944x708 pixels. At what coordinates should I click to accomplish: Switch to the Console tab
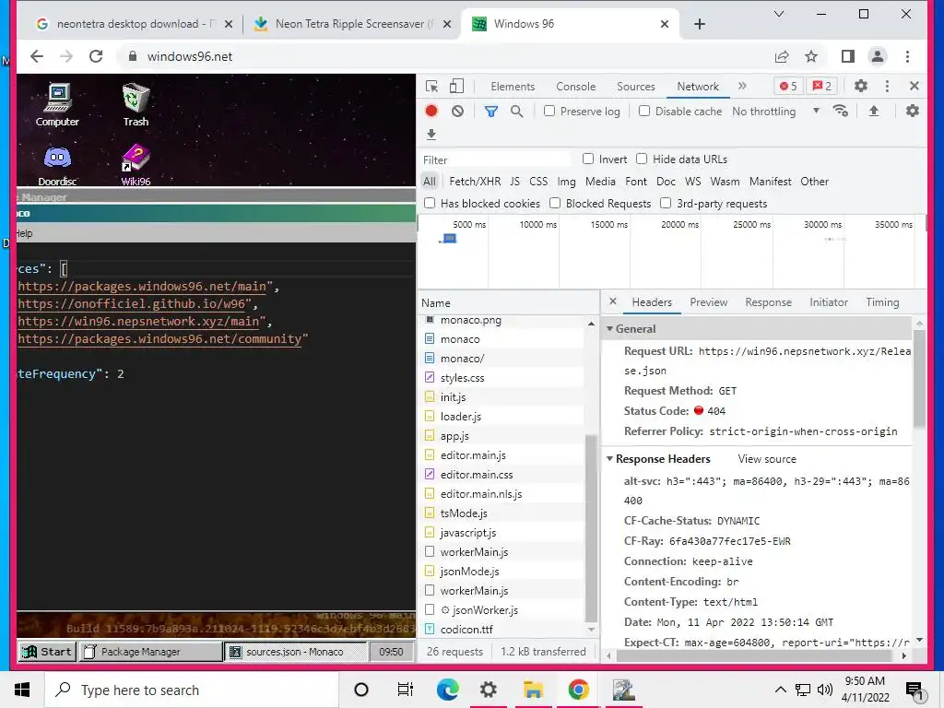[575, 87]
